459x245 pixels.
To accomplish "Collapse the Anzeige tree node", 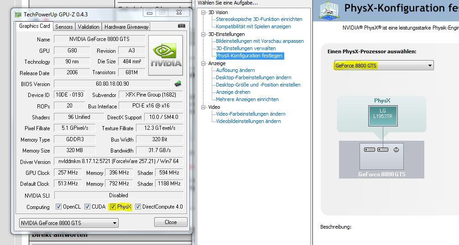I will click(x=203, y=63).
